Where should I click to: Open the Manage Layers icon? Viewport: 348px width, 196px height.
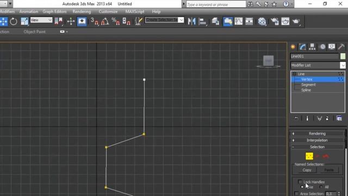(x=215, y=22)
